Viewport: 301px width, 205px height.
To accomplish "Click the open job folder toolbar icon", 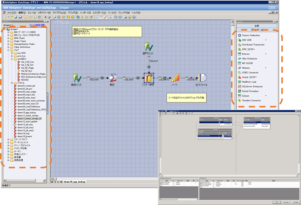I will point(11,17).
